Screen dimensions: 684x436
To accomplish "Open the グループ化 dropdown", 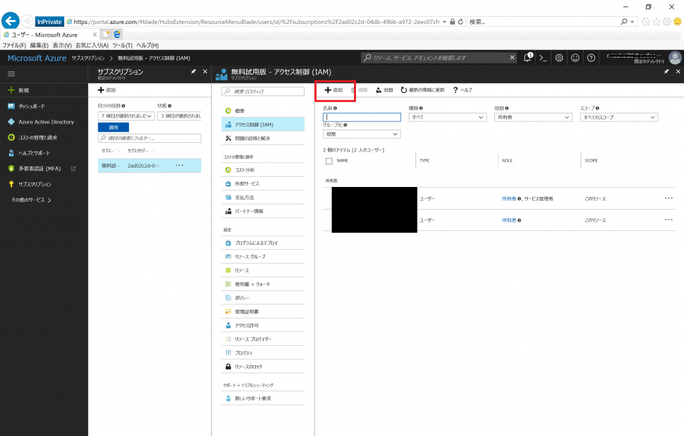I will (x=361, y=134).
